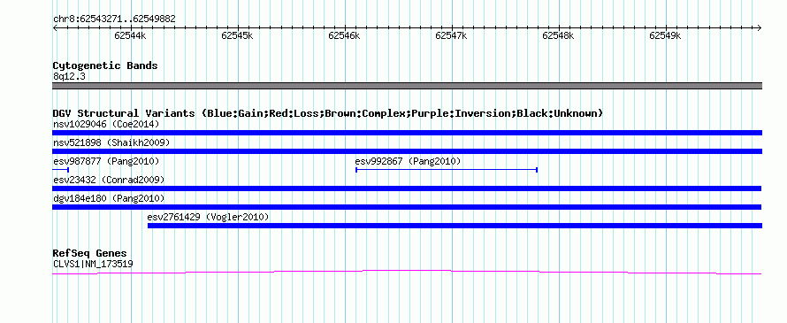This screenshot has width=787, height=323.
Task: Open esv23432 (Conrad2009) variant label
Action: 109,180
